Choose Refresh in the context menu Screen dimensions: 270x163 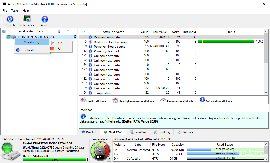(28, 50)
